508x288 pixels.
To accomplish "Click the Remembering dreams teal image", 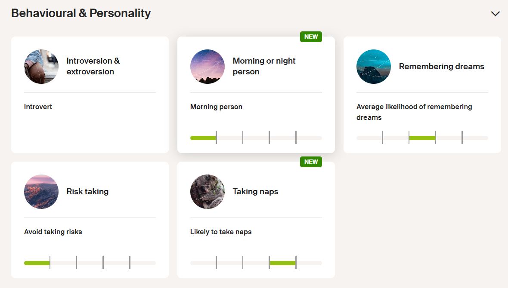I will point(374,67).
